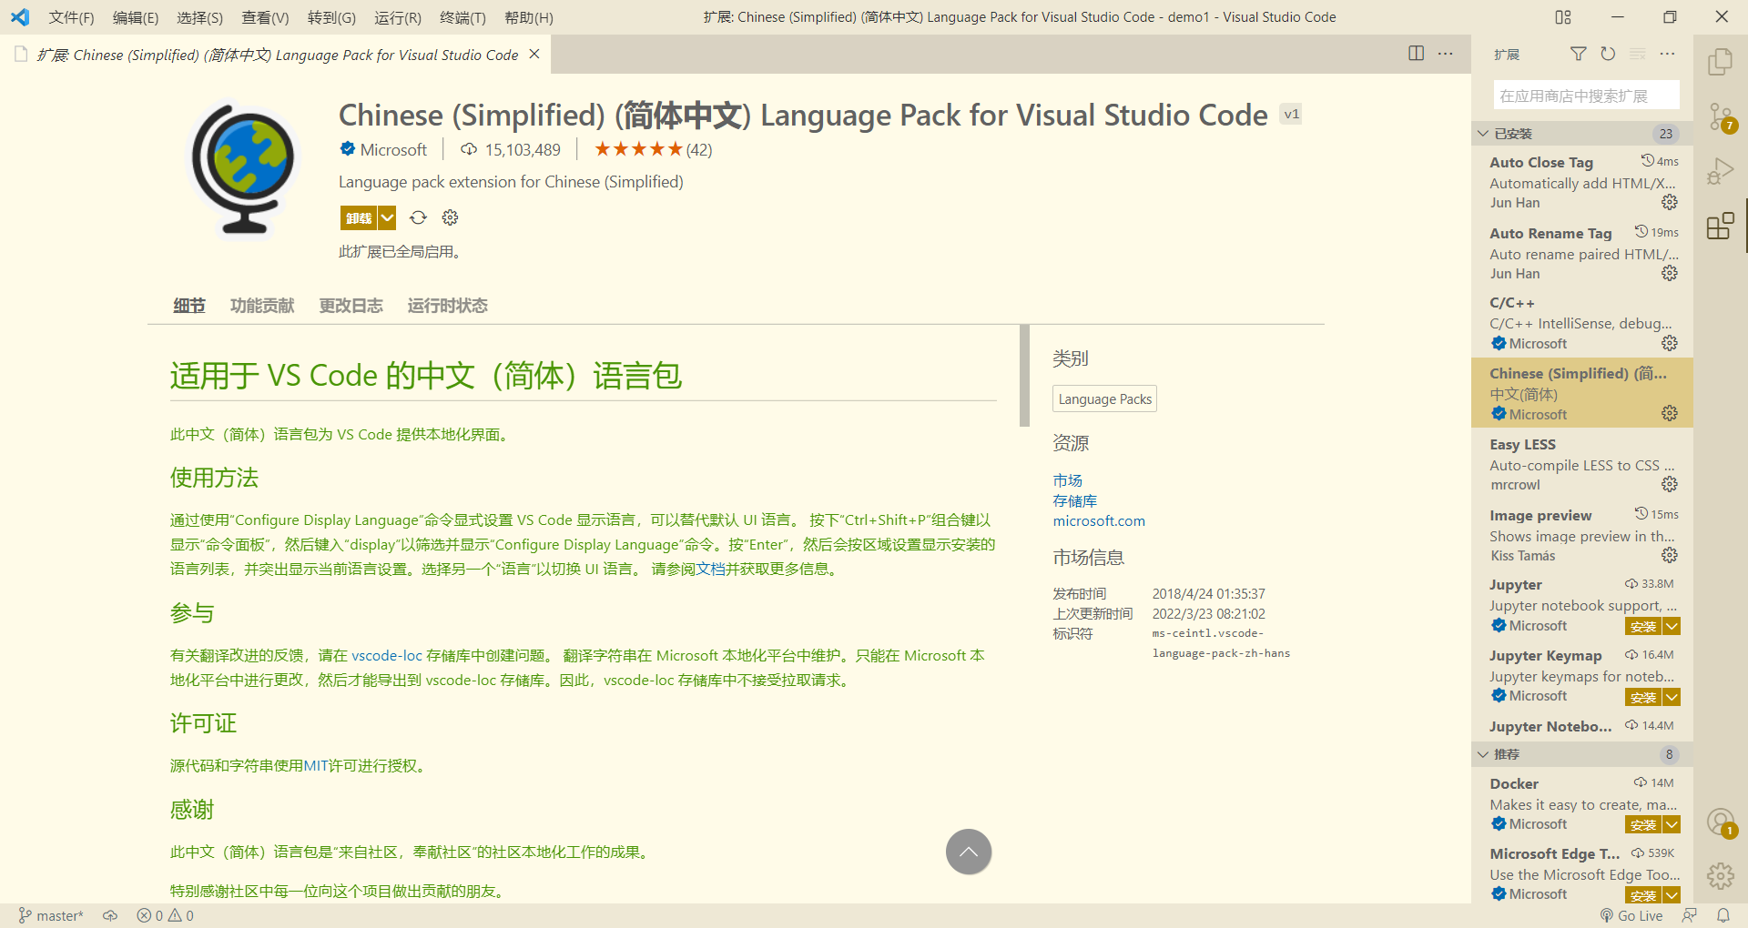Customize layout icon in title bar
Image resolution: width=1748 pixels, height=928 pixels.
[x=1563, y=17]
